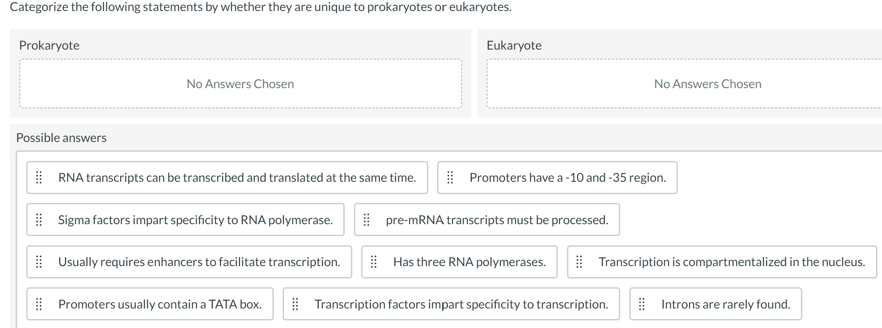Select the 'Has three RNA polymerases' answer tile
This screenshot has width=882, height=328.
coord(459,262)
